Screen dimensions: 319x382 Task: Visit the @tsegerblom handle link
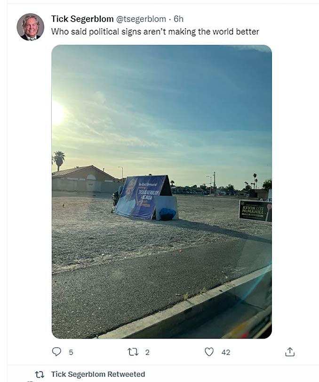141,19
